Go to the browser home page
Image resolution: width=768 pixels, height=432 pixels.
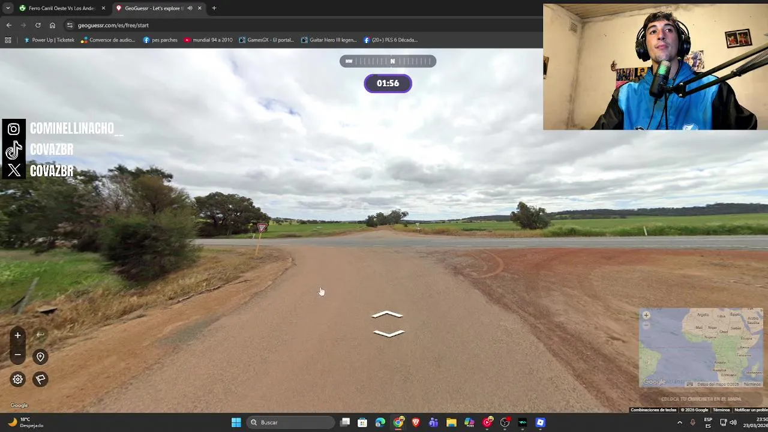(x=52, y=25)
